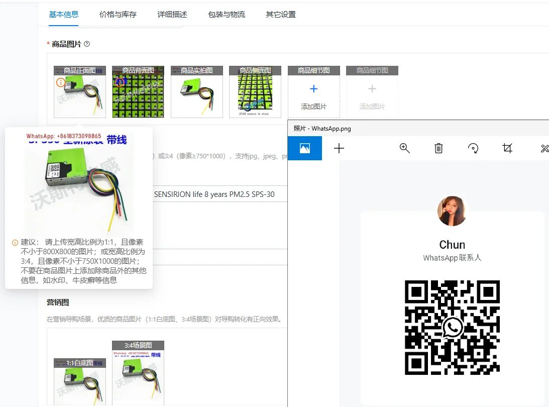Open the 其它设置 tab
The height and width of the screenshot is (407, 549).
point(280,15)
